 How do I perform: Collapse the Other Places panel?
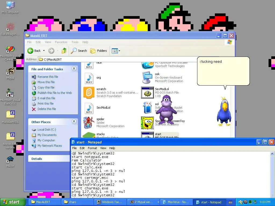(x=74, y=122)
